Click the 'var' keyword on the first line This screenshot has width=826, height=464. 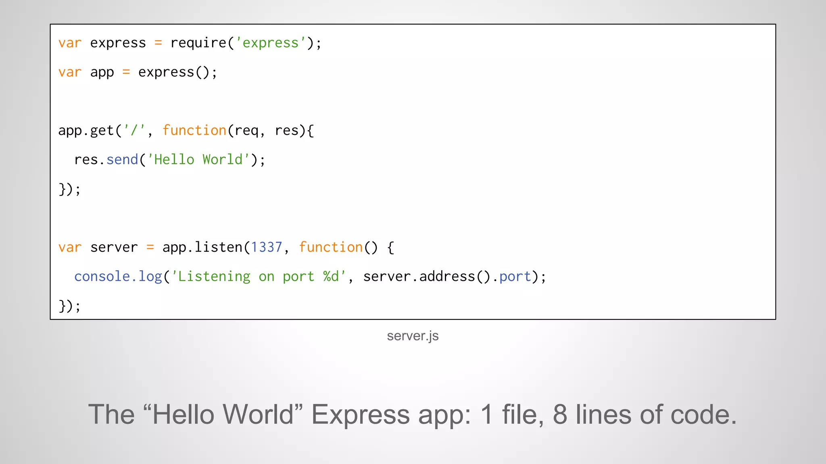[70, 43]
